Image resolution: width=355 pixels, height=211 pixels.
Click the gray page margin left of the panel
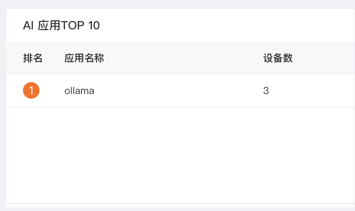(3, 108)
